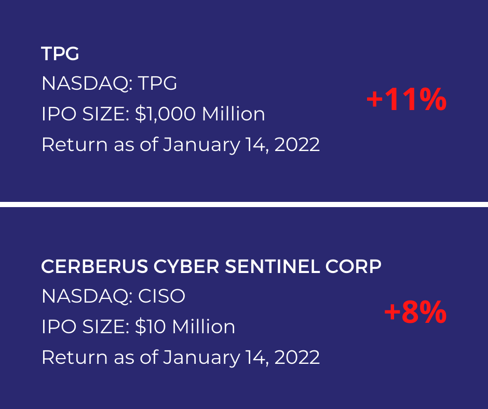Click the word SENTINEL in heading

[x=273, y=267]
